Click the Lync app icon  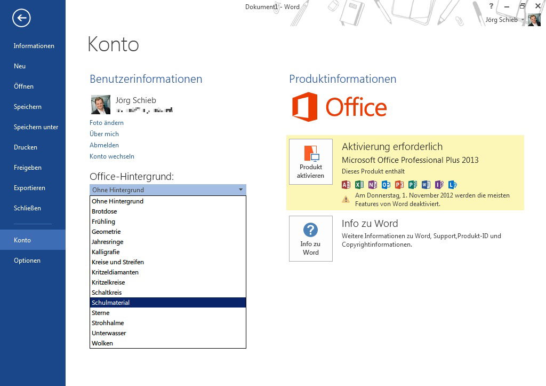tap(452, 184)
